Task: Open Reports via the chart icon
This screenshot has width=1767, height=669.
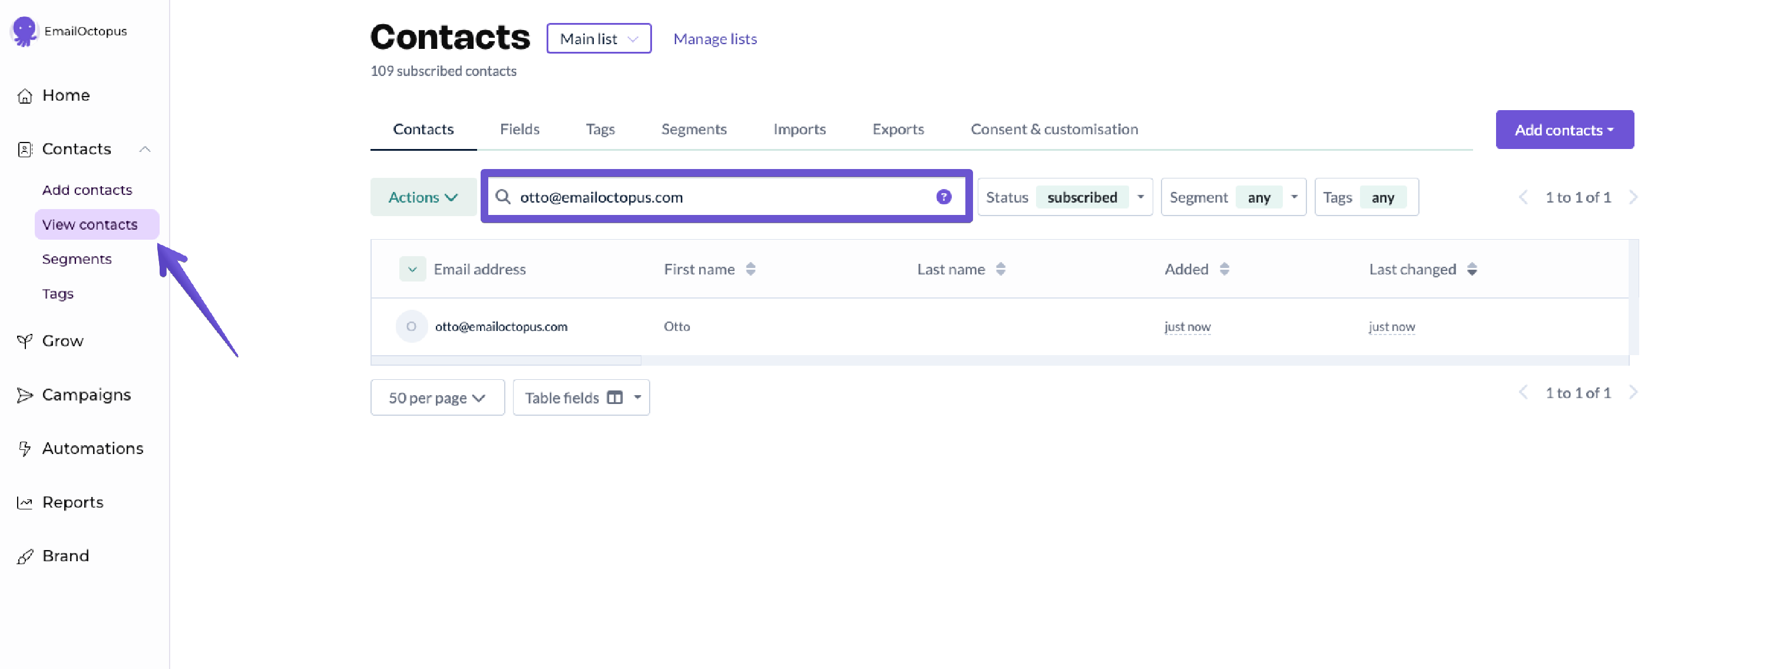Action: [x=25, y=503]
